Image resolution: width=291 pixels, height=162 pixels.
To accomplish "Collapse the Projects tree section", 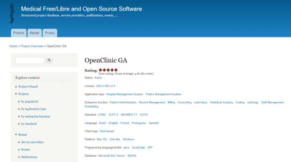I will click(16, 94).
